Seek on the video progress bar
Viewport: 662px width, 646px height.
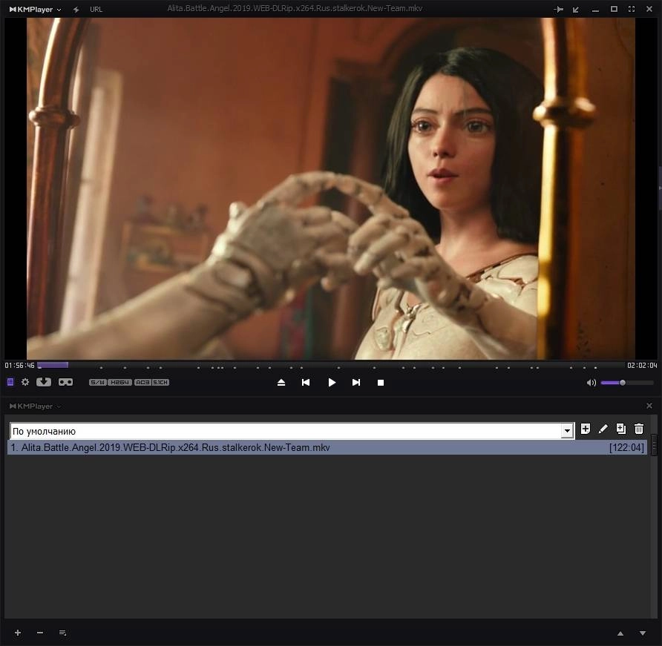click(330, 366)
